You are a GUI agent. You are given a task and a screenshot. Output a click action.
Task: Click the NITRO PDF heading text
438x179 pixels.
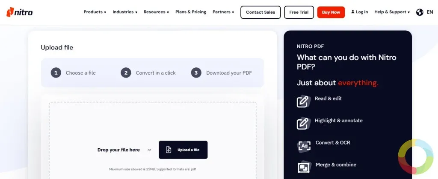(310, 46)
